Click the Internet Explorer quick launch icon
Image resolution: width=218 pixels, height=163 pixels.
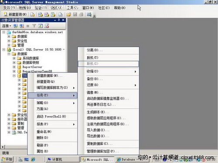pos(33,160)
